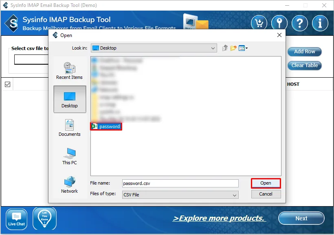Click the Next button
Screen dimensions: 334x235
coord(301,218)
